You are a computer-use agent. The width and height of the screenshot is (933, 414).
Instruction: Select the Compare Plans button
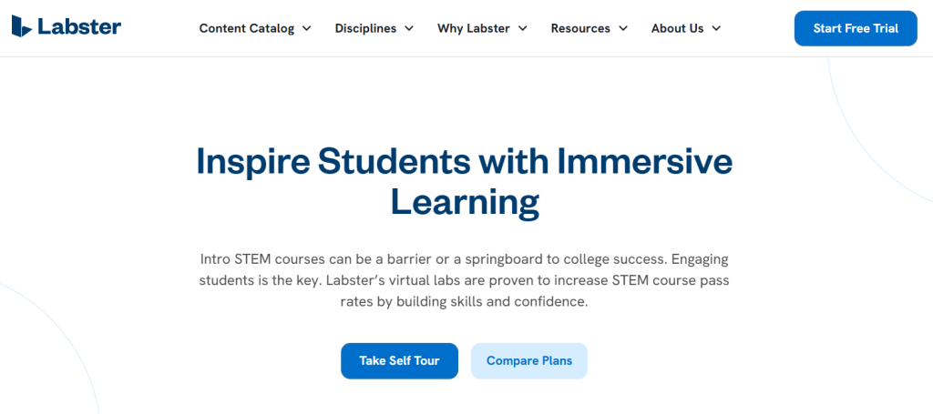click(529, 361)
